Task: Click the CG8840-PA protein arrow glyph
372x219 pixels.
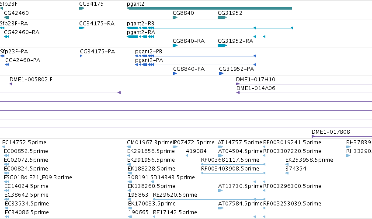Action: (x=175, y=73)
